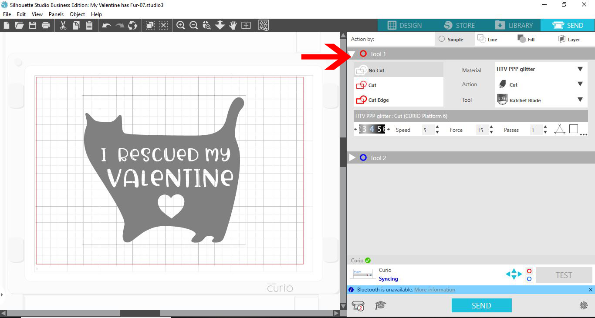Click the Zoom In magnifier icon
Screen dimensions: 595x318
[x=181, y=25]
